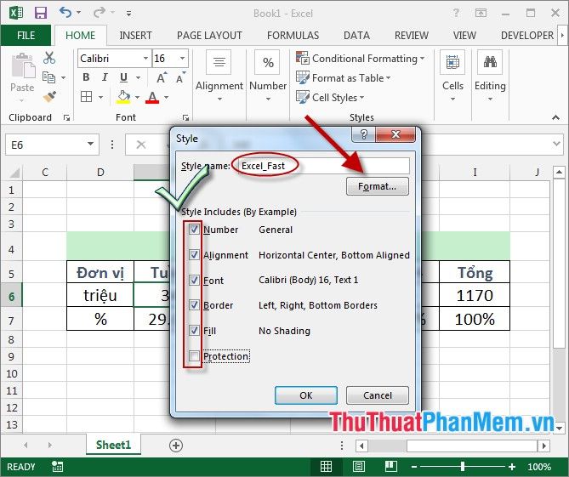The image size is (569, 477).
Task: Click OK in the Style dialog
Action: coord(306,395)
